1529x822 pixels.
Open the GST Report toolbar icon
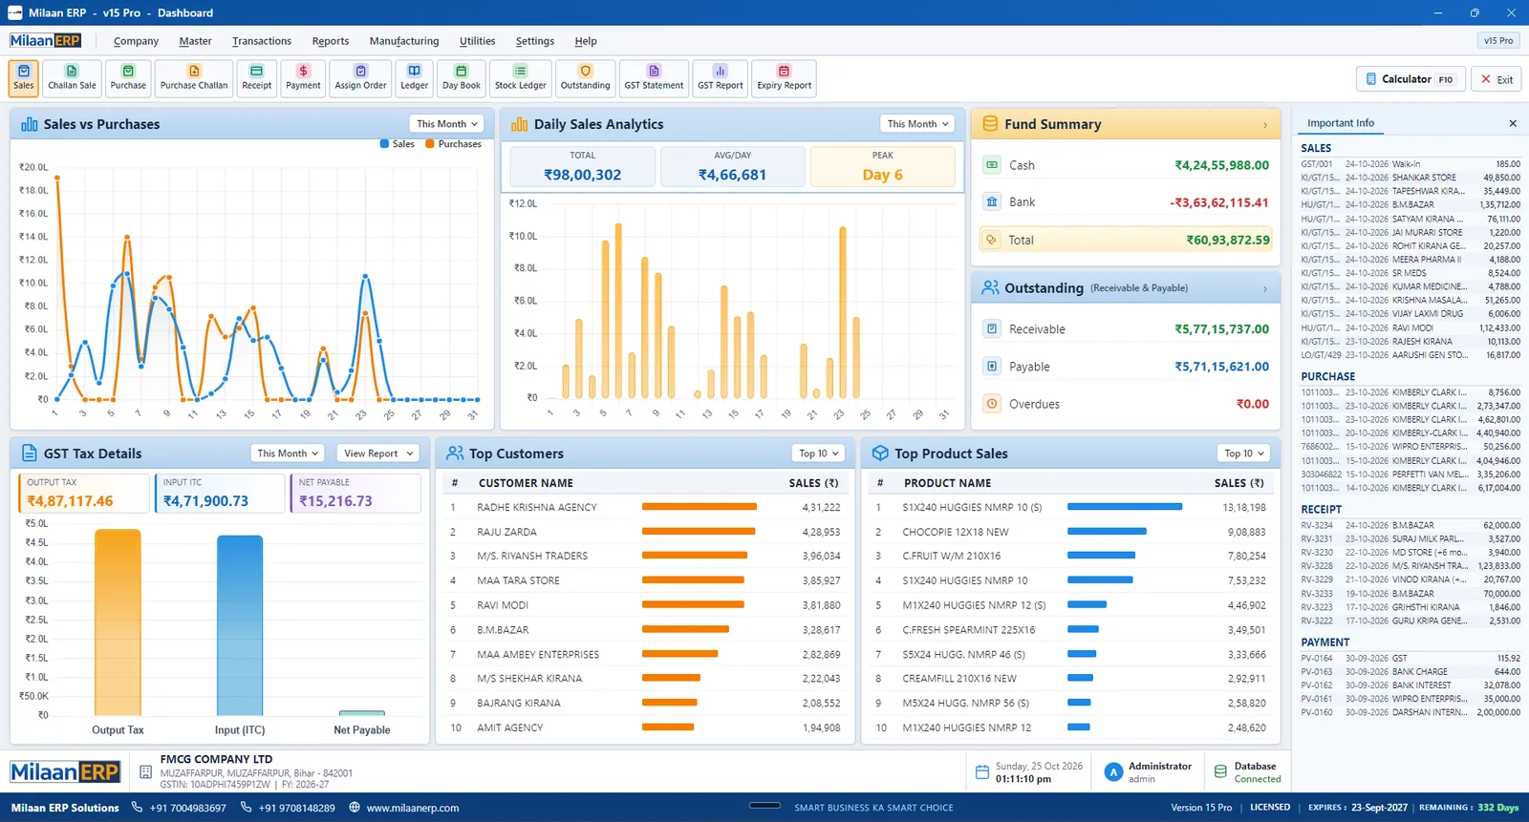(720, 78)
